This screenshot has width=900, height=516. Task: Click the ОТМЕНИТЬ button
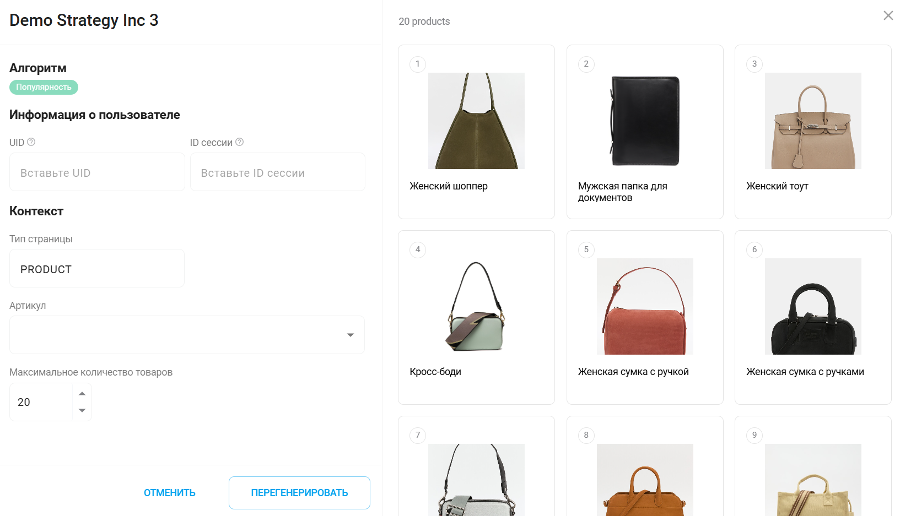[170, 493]
